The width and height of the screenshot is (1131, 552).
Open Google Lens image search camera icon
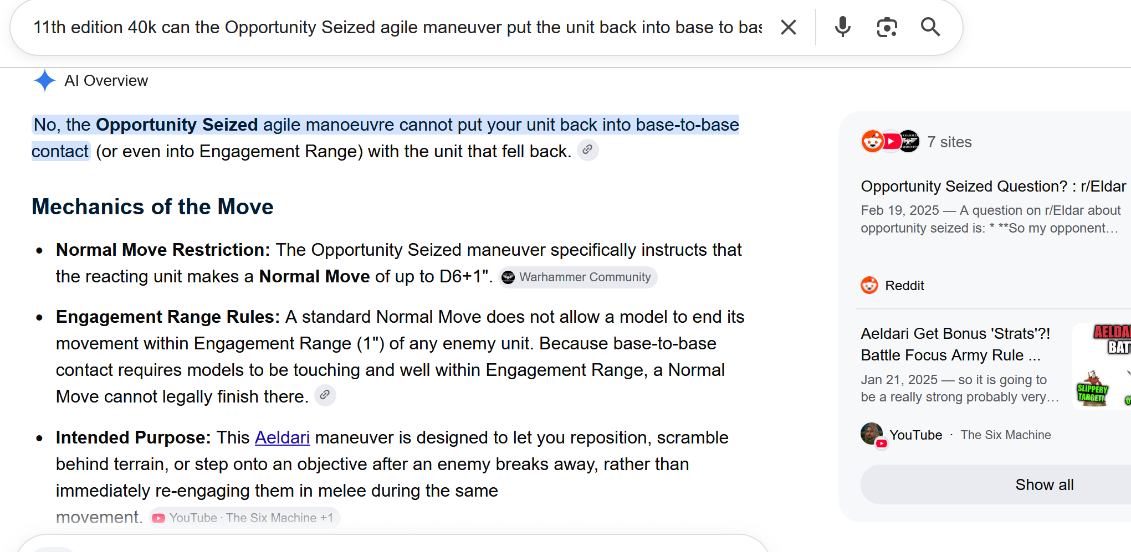tap(887, 27)
